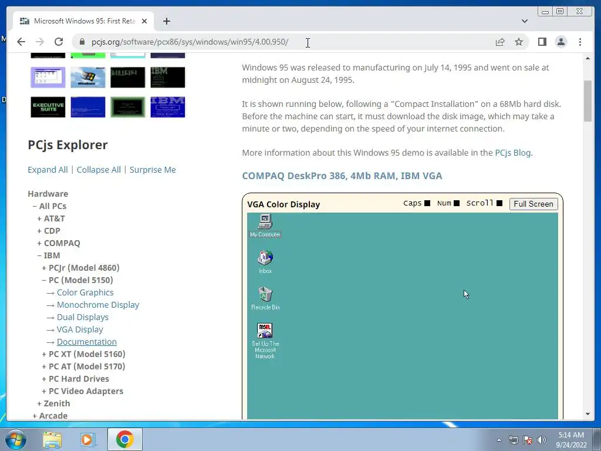Open Dual Displays link
This screenshot has height=451, width=601.
82,317
